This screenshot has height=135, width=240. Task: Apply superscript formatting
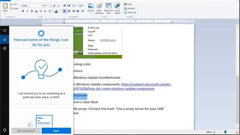(x=45, y=11)
